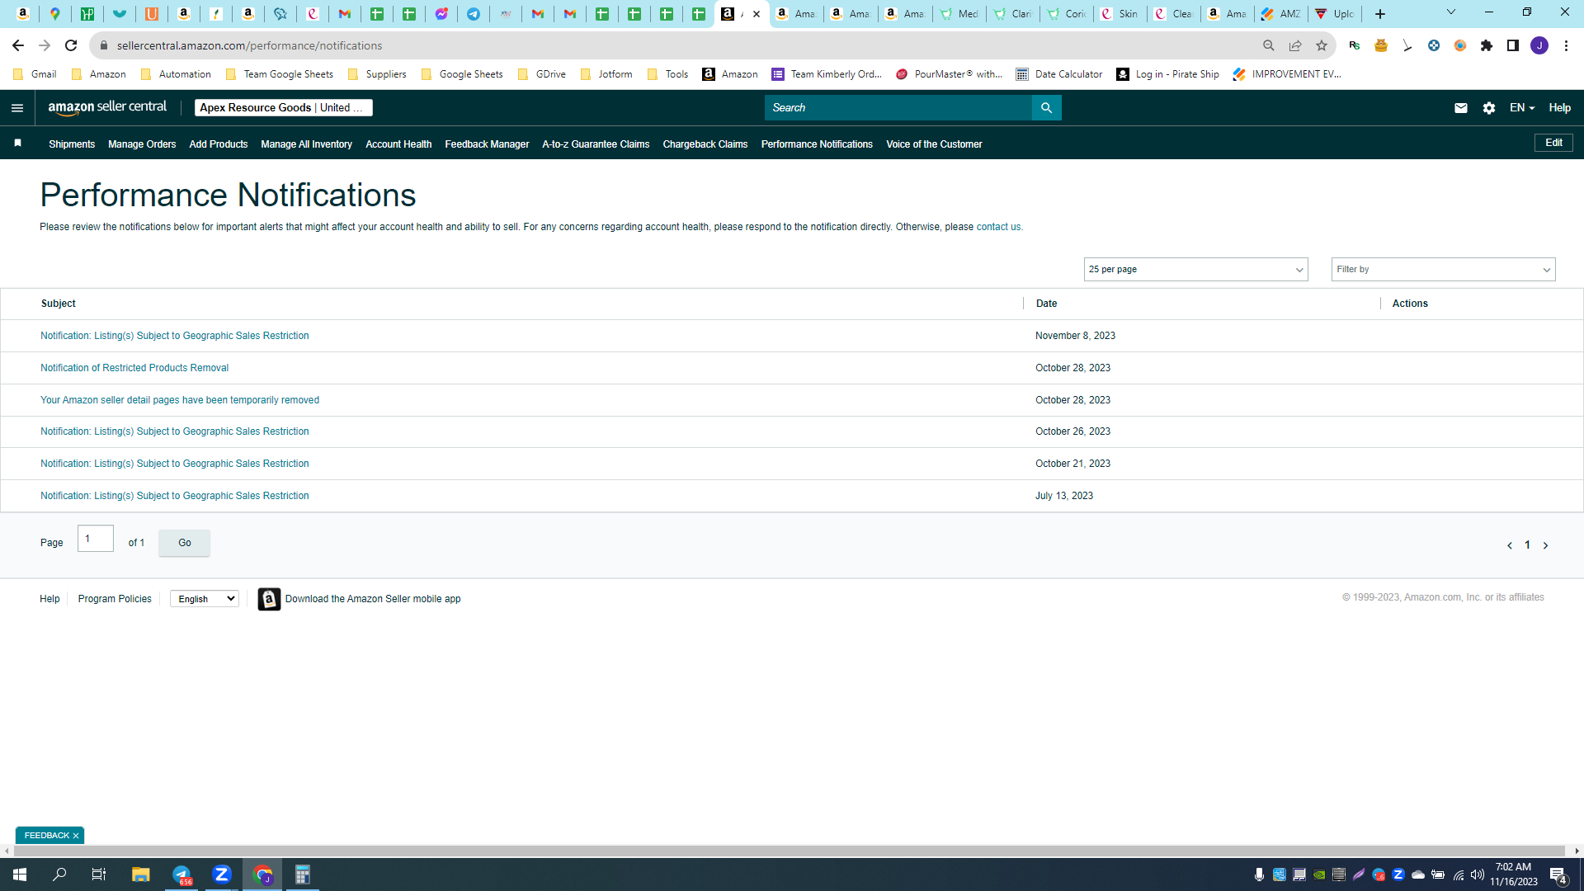Click the footer Help link
This screenshot has height=891, width=1584.
[x=49, y=599]
